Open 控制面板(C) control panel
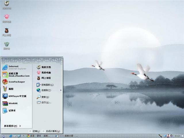The image size is (184, 138). pos(45,85)
